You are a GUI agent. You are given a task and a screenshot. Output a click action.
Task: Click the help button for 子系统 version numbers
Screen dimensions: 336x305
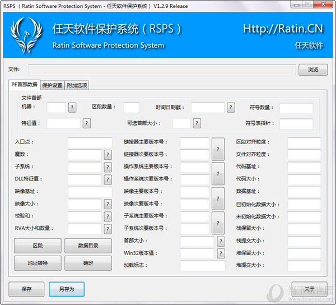point(218,223)
